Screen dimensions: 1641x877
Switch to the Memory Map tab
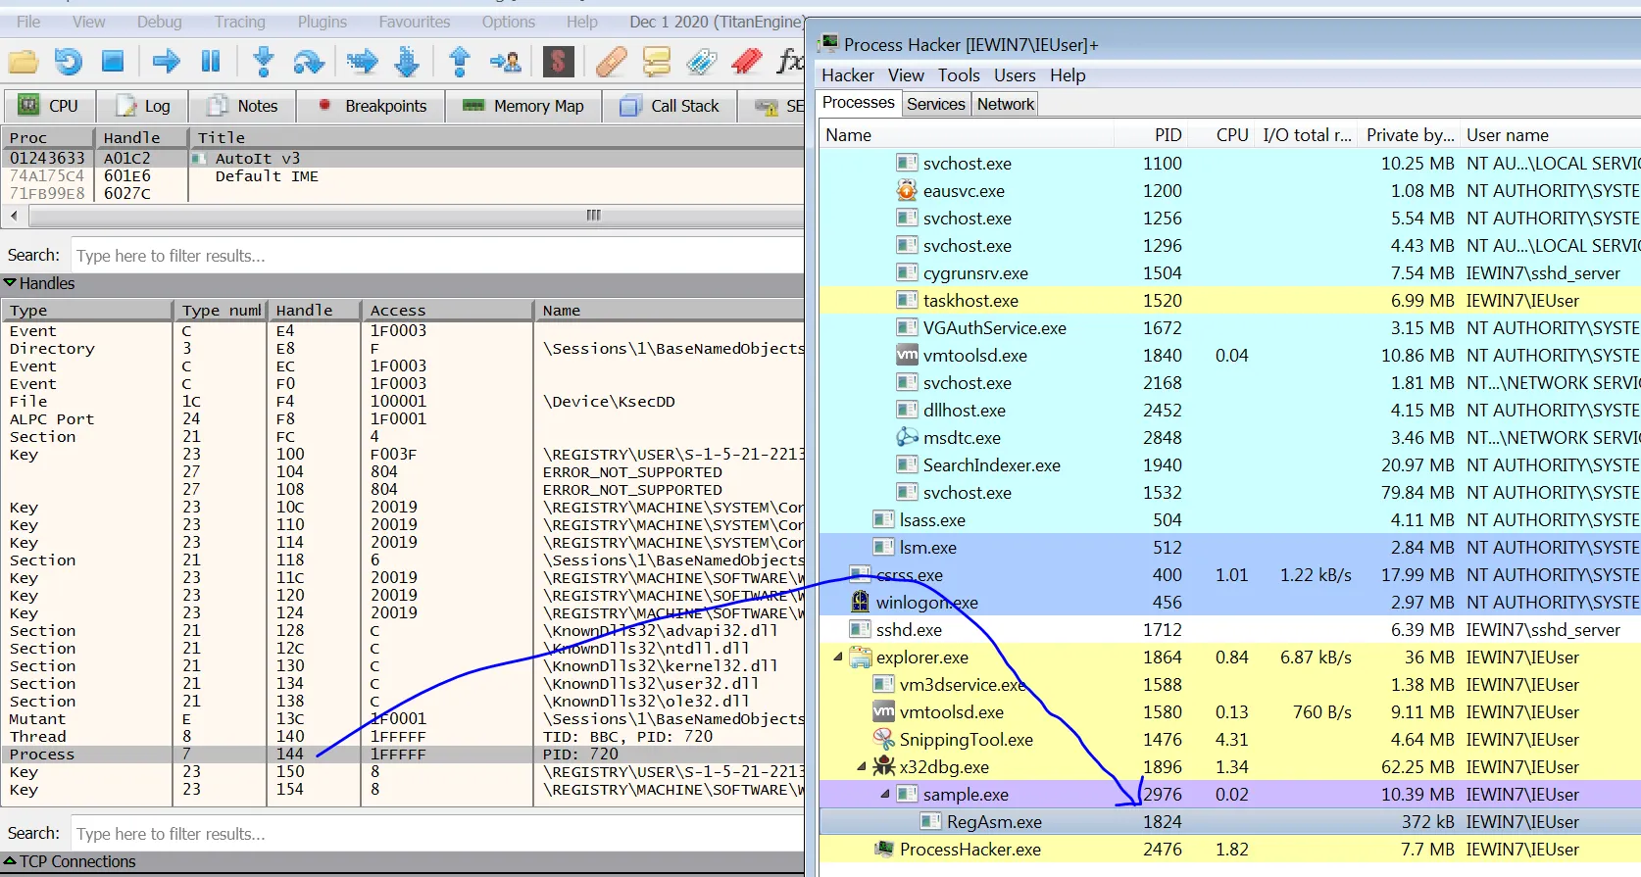[x=523, y=106]
